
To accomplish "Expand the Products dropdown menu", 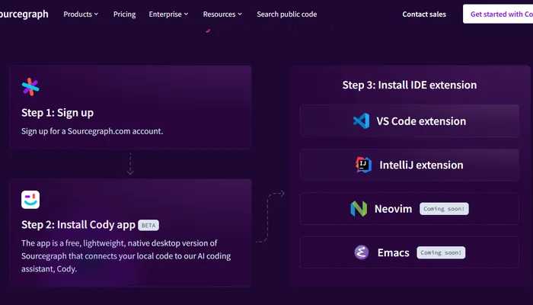I will pyautogui.click(x=81, y=14).
